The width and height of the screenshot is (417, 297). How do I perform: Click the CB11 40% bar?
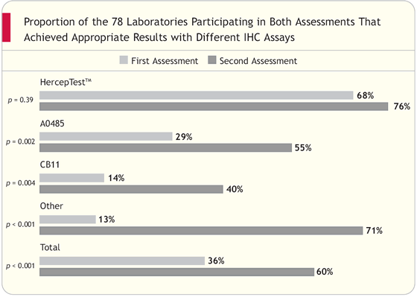tap(131, 189)
